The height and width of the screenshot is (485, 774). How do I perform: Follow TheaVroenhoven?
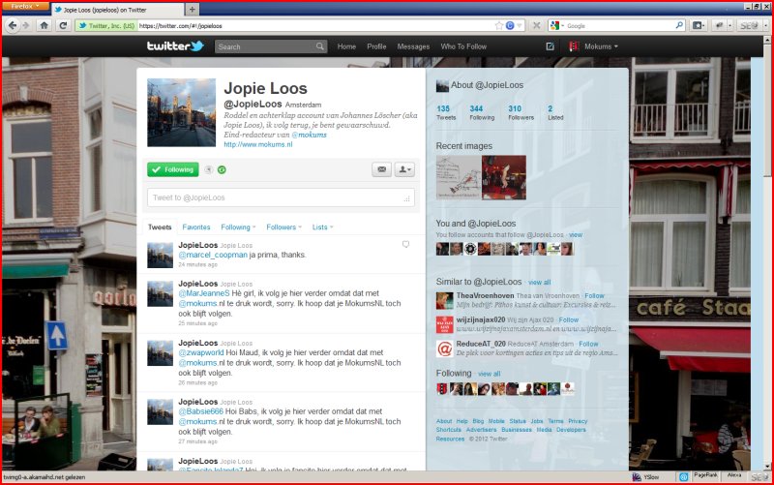coord(594,296)
